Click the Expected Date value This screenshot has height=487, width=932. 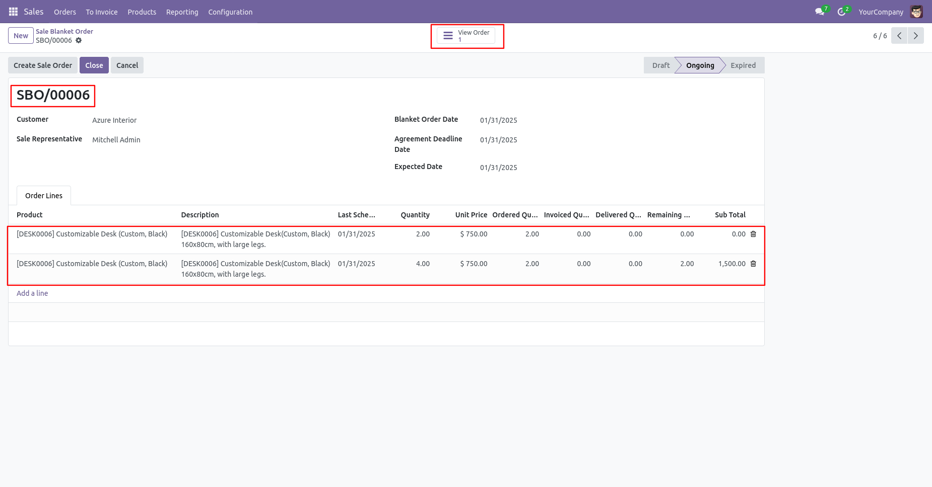click(x=498, y=168)
